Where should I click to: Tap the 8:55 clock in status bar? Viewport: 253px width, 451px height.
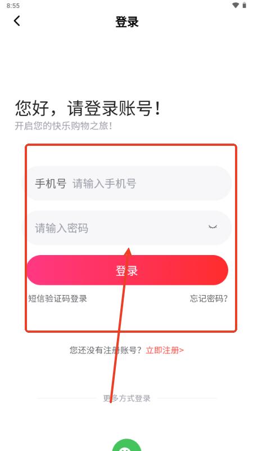coord(13,6)
